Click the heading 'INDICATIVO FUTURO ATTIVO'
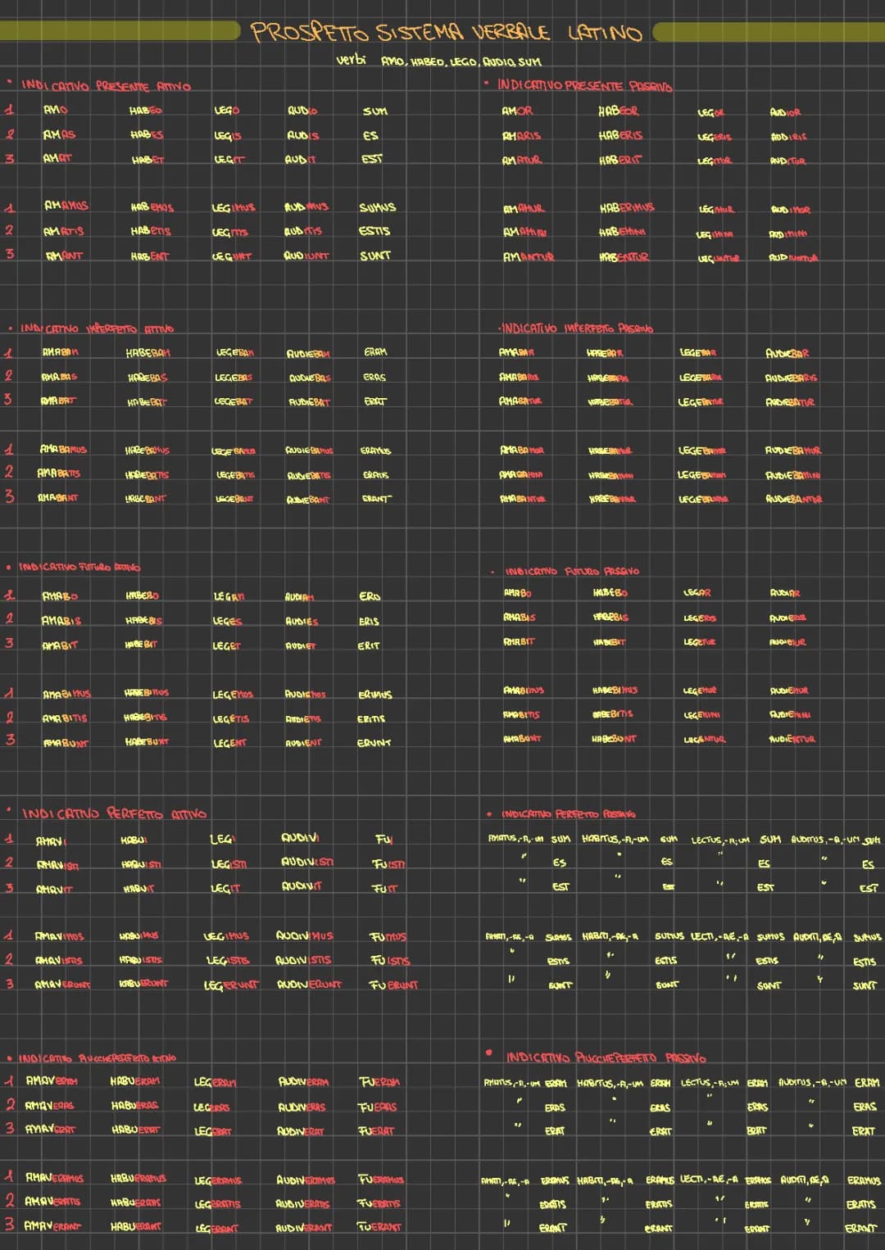The image size is (885, 1250). pos(79,567)
